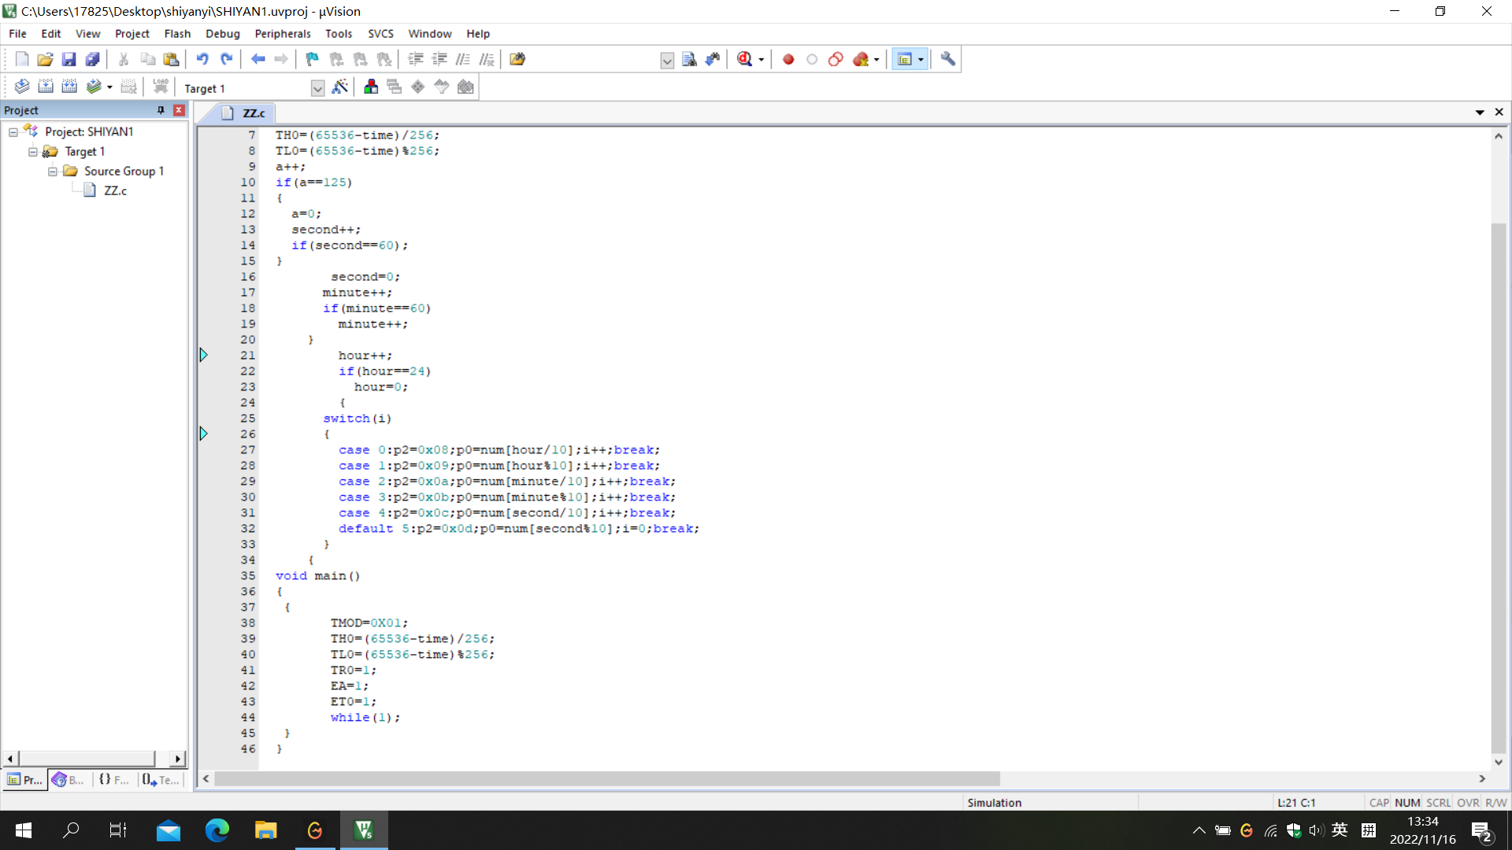
Task: Open the editor tabs list dropdown arrow
Action: (1480, 113)
